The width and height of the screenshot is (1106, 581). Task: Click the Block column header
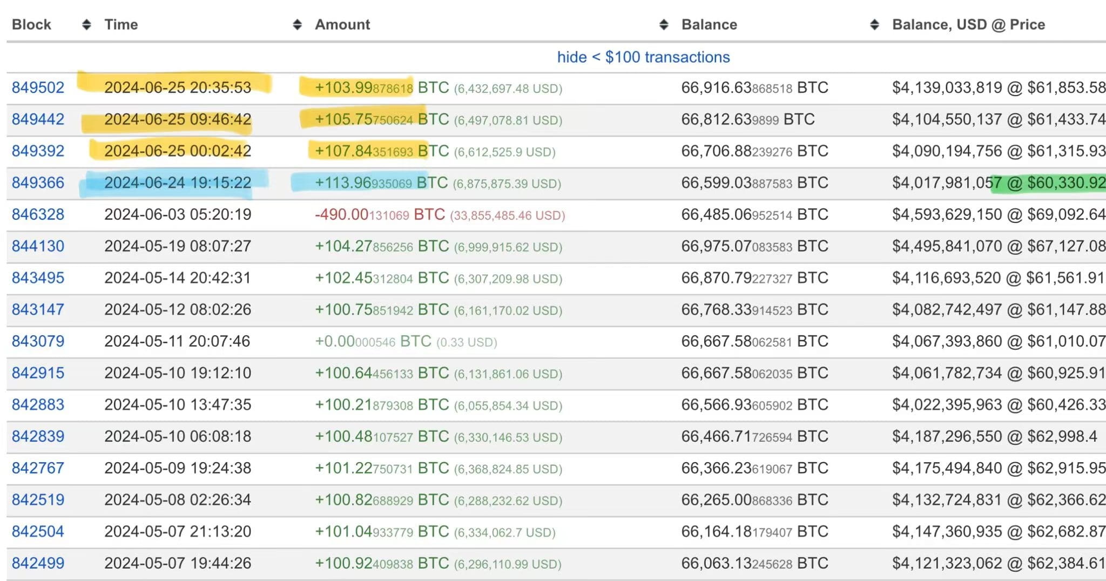click(31, 24)
